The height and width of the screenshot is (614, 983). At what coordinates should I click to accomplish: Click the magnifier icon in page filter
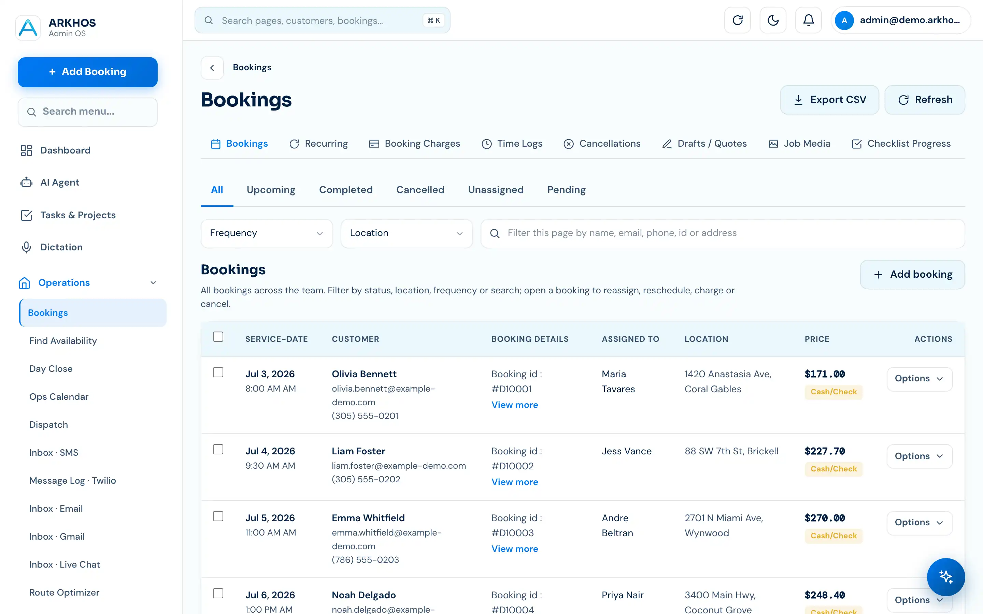pyautogui.click(x=495, y=234)
